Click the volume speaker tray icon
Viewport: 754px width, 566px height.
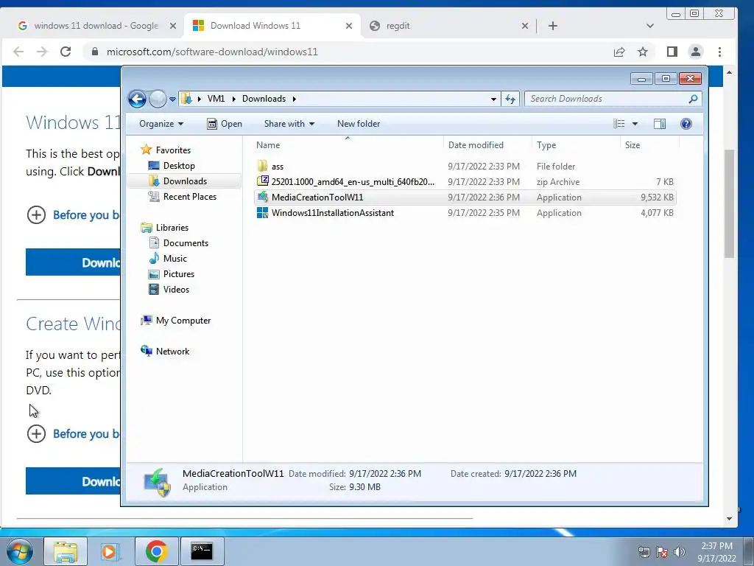(x=680, y=552)
